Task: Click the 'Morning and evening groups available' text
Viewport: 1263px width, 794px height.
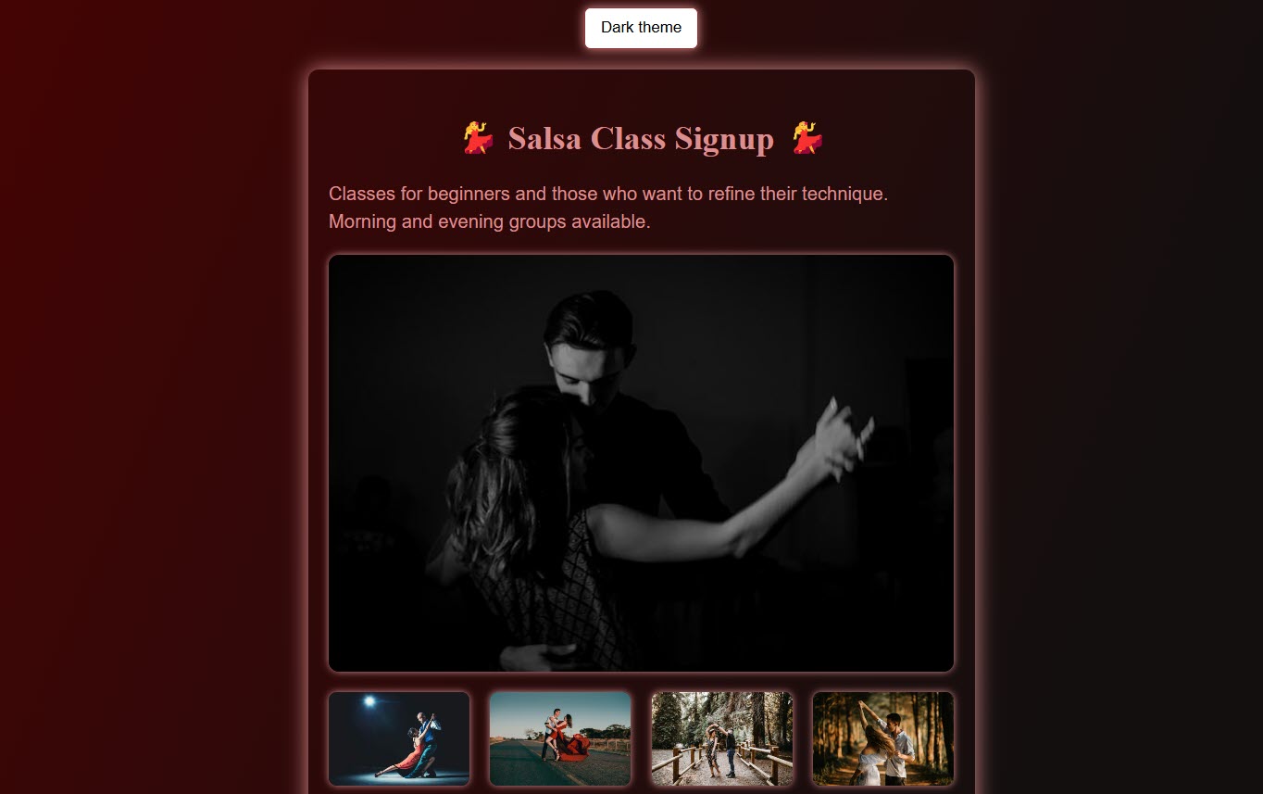Action: (x=490, y=222)
